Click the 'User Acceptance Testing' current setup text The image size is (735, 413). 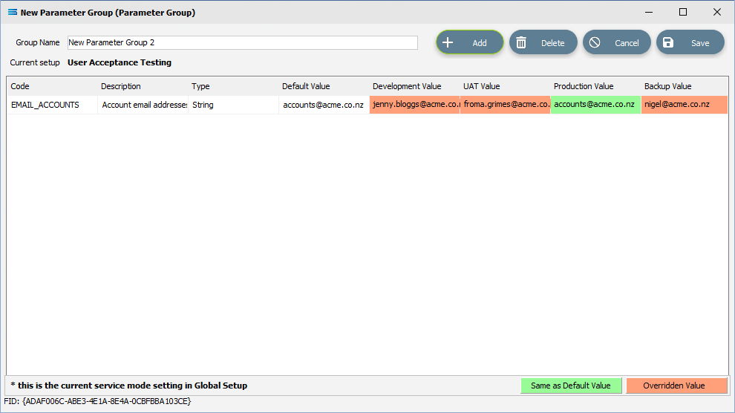120,62
